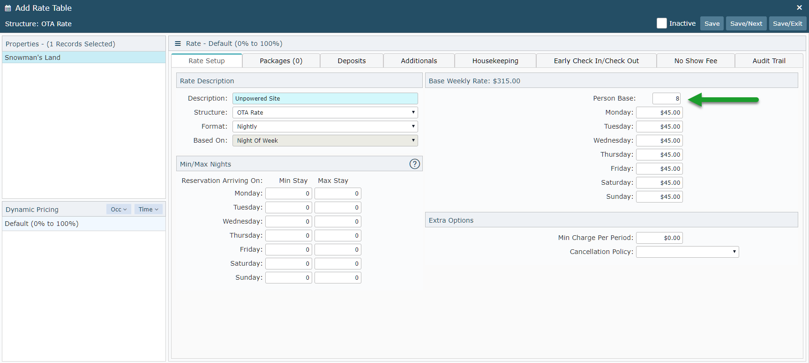Click the Wednesday Min Stay field
Screen dimensions: 809x363
click(289, 221)
